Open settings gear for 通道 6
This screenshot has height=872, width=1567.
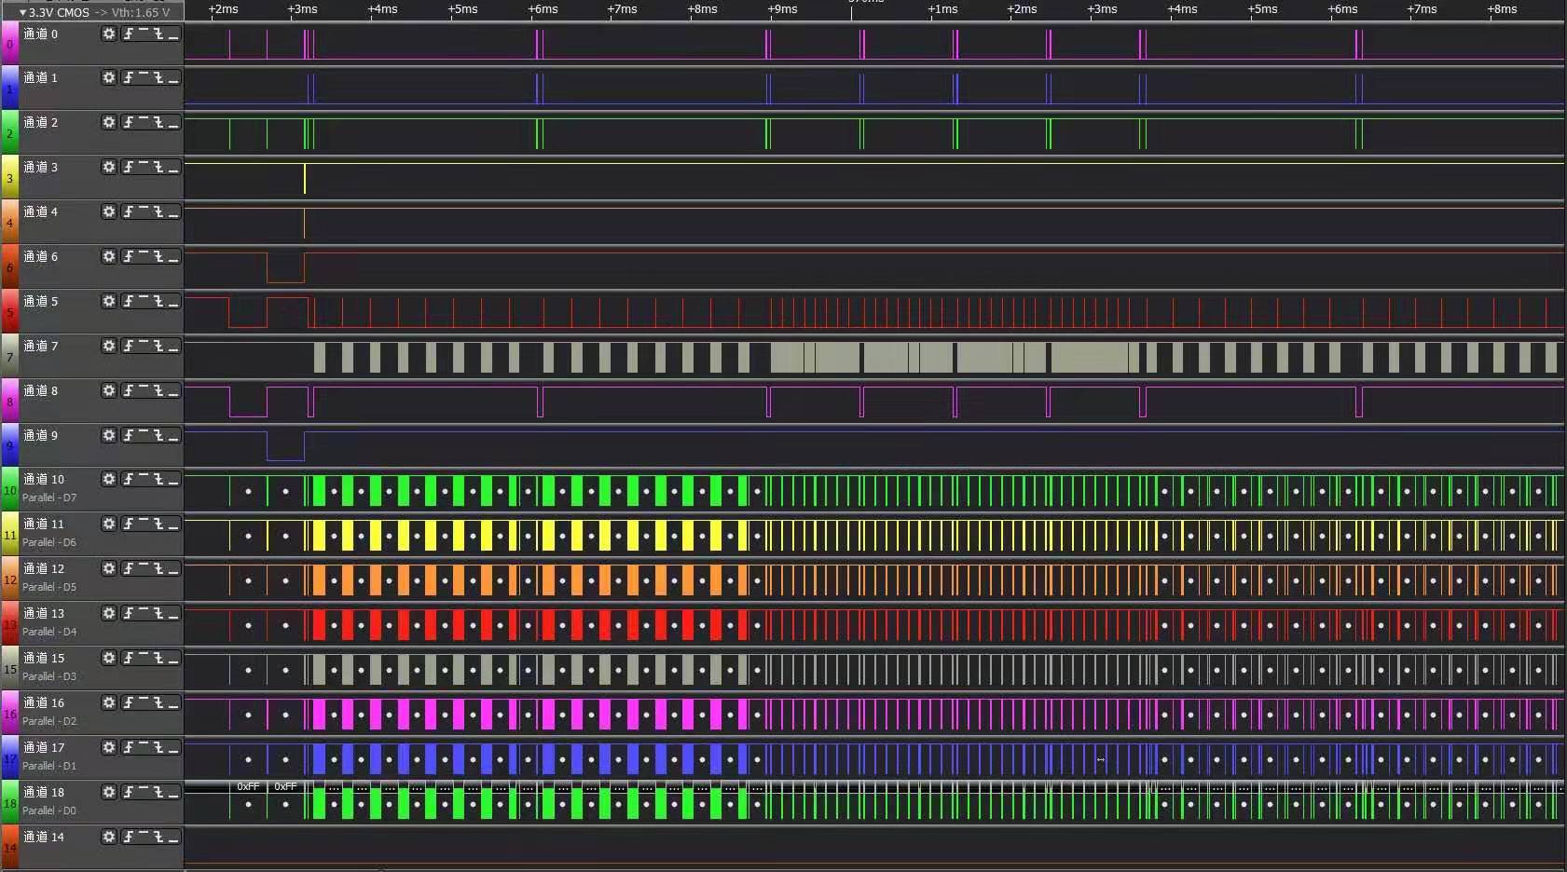pos(109,256)
